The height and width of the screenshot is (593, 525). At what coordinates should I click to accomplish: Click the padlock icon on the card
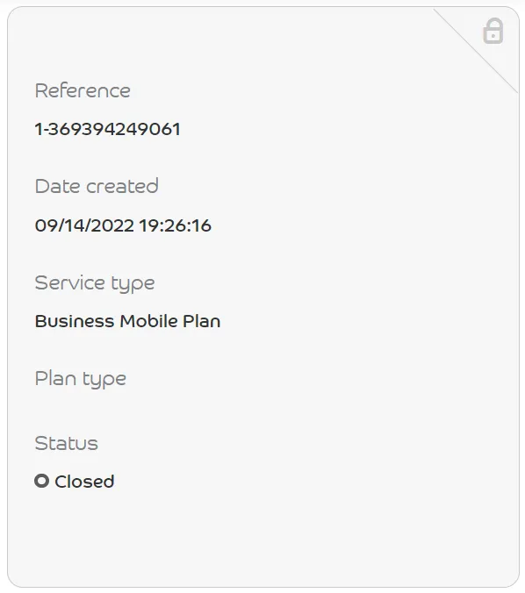coord(493,31)
